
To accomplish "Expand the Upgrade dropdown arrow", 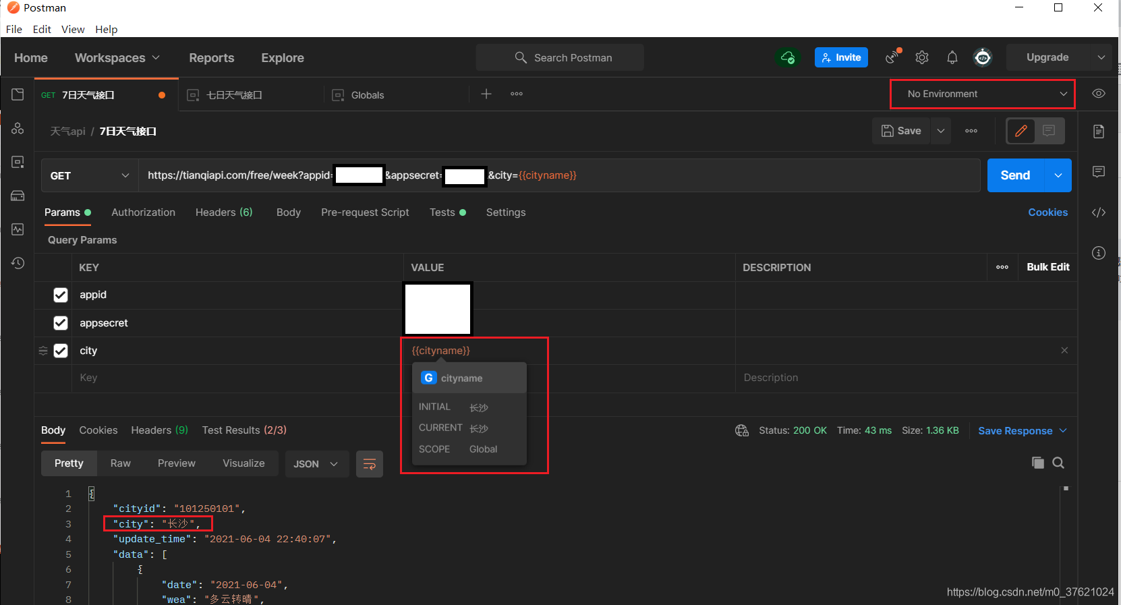I will point(1101,57).
